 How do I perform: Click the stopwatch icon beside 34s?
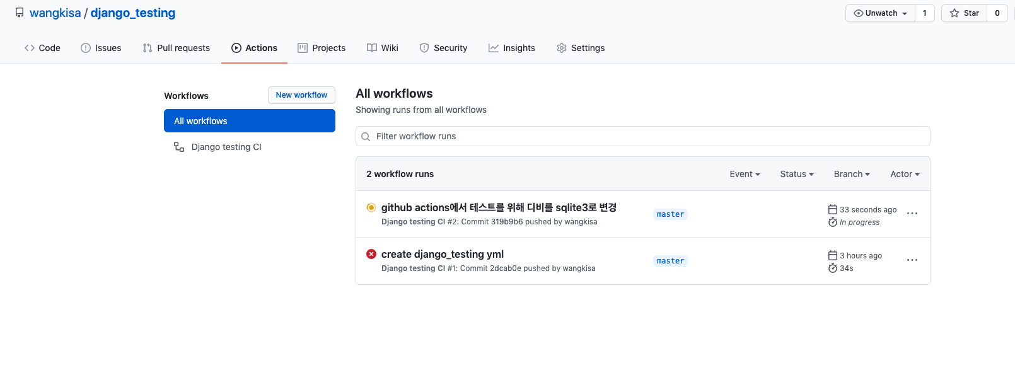tap(833, 268)
